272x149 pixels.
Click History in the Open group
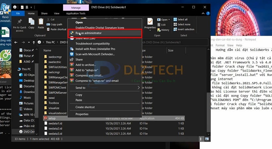point(163,30)
